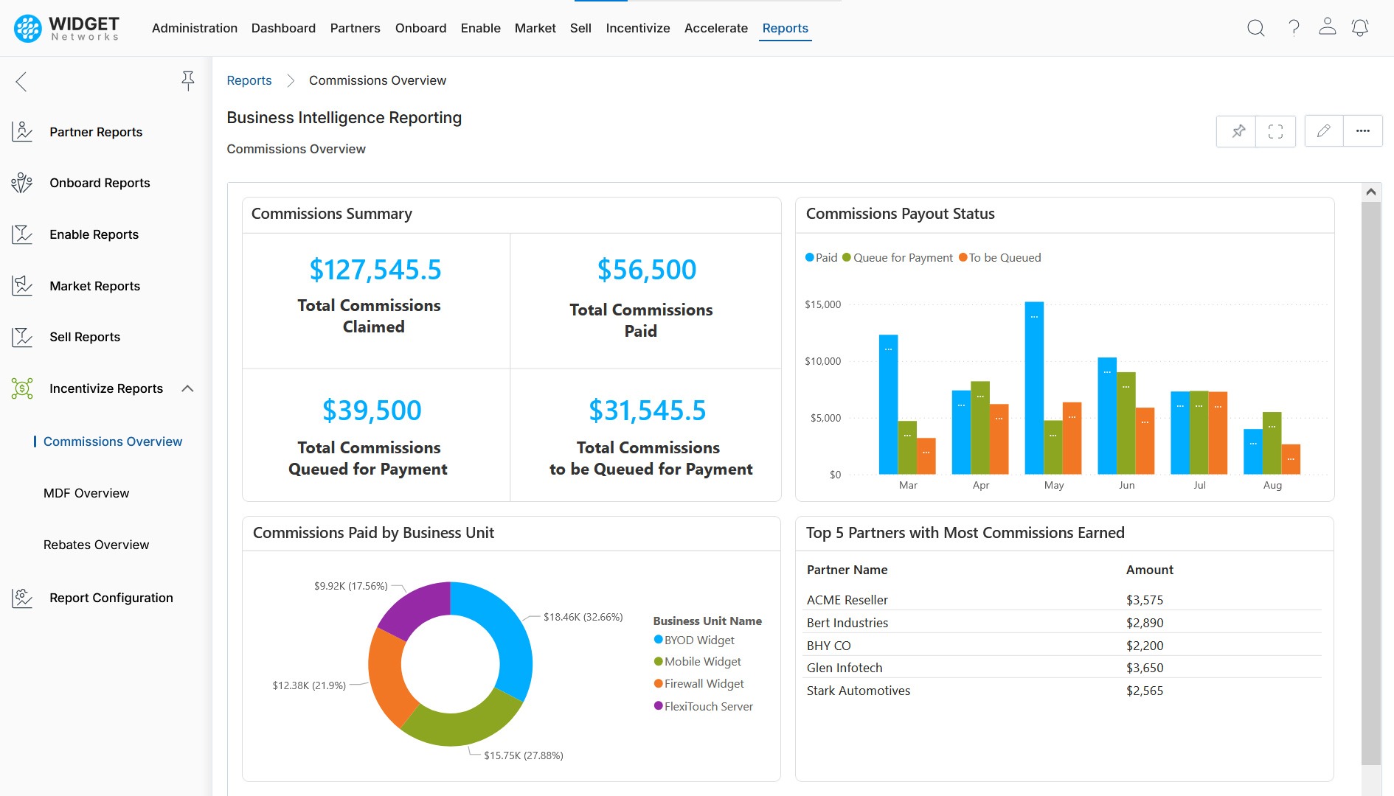The width and height of the screenshot is (1394, 796).
Task: Click the report pin button
Action: (x=1238, y=131)
